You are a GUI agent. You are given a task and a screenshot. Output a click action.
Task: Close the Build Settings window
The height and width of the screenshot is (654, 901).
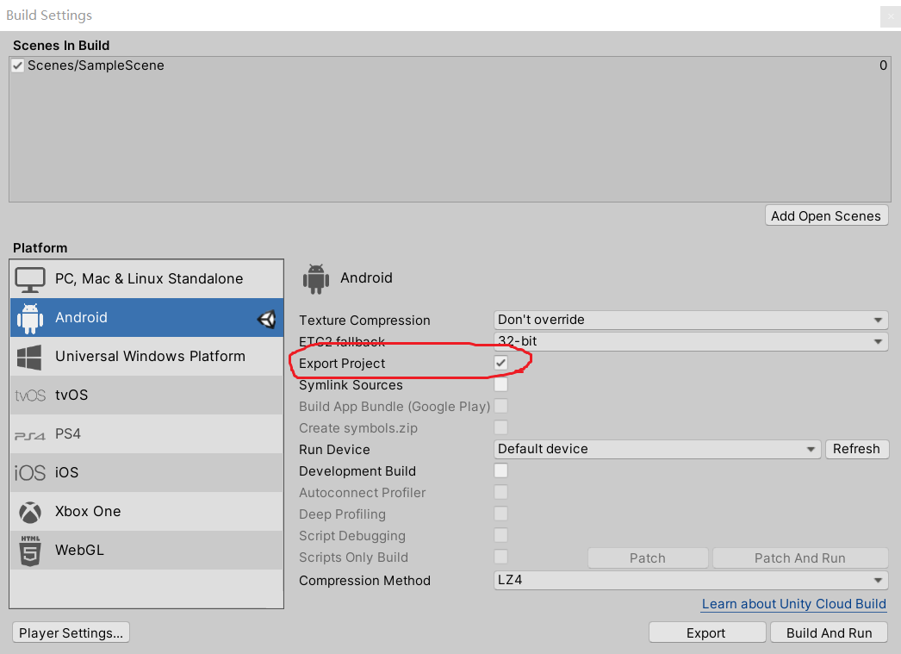[890, 16]
